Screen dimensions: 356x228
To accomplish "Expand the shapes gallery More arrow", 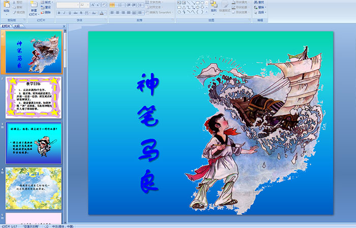I will tap(206, 12).
